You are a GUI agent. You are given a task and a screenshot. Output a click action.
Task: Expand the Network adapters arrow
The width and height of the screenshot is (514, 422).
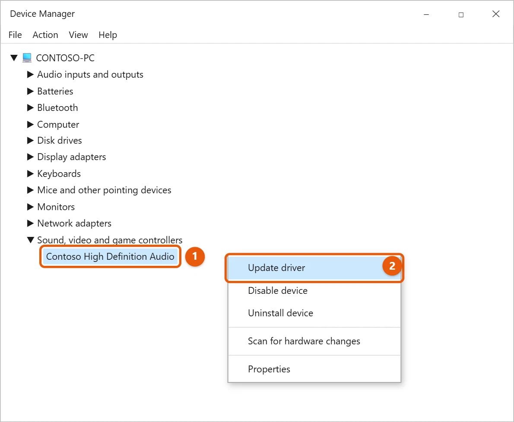point(30,223)
